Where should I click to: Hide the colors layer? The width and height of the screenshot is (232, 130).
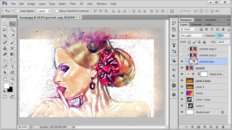coord(182,93)
